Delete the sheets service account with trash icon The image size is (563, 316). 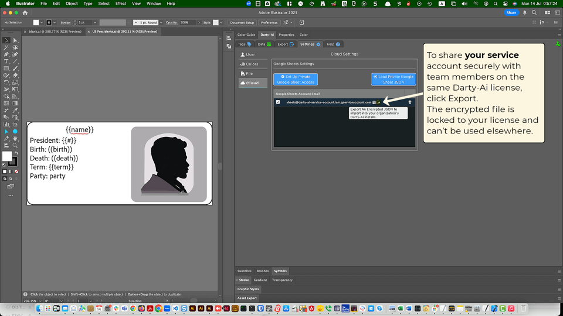[x=410, y=102]
